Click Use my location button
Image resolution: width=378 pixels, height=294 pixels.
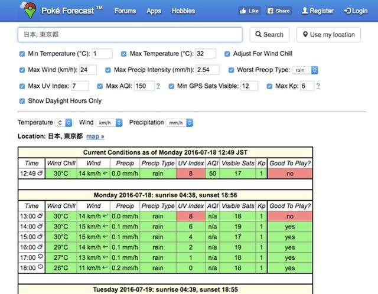coord(328,35)
